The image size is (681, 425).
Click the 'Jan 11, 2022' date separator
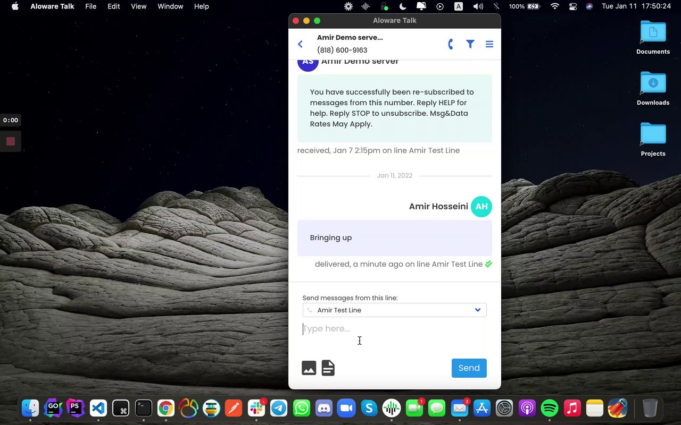pos(394,175)
